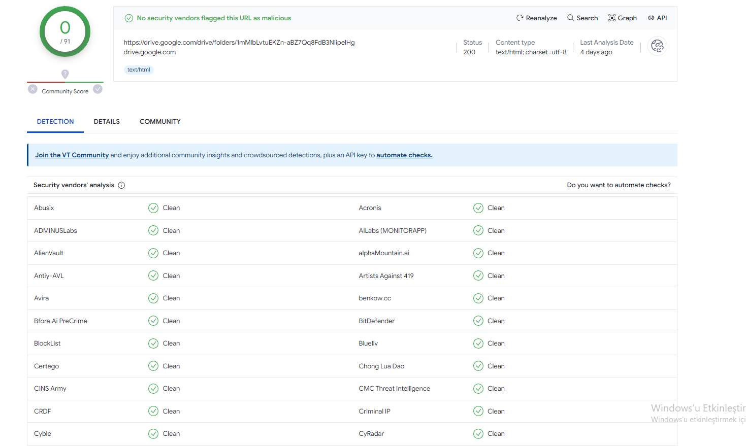This screenshot has width=746, height=446.
Task: Vote negative with the X community button
Action: (33, 89)
